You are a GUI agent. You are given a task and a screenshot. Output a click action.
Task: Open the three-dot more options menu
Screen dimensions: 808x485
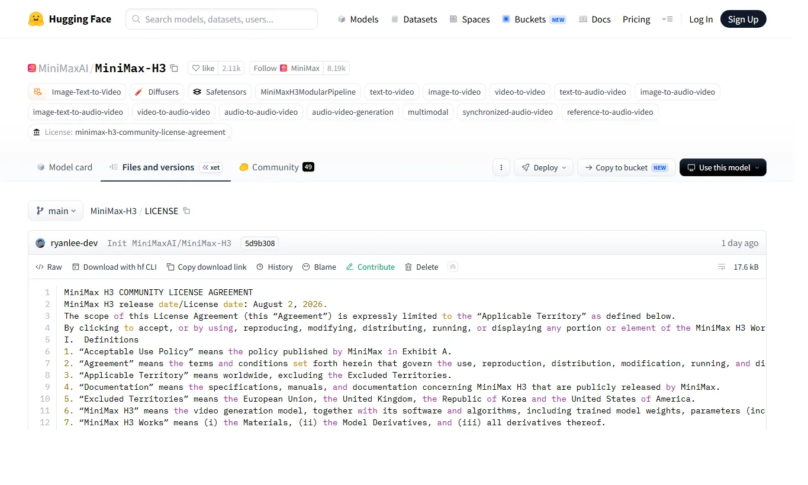point(501,167)
